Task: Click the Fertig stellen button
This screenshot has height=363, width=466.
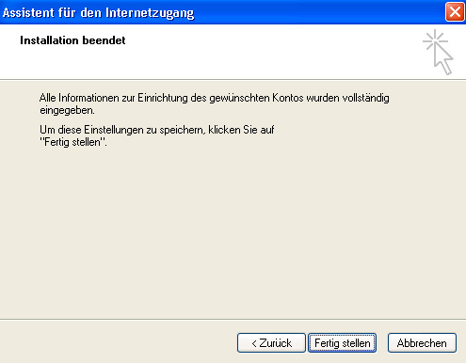Action: tap(342, 342)
